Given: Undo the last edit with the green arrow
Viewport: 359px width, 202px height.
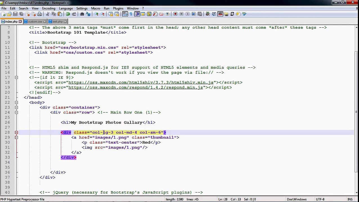Looking at the screenshot, I should (x=68, y=14).
